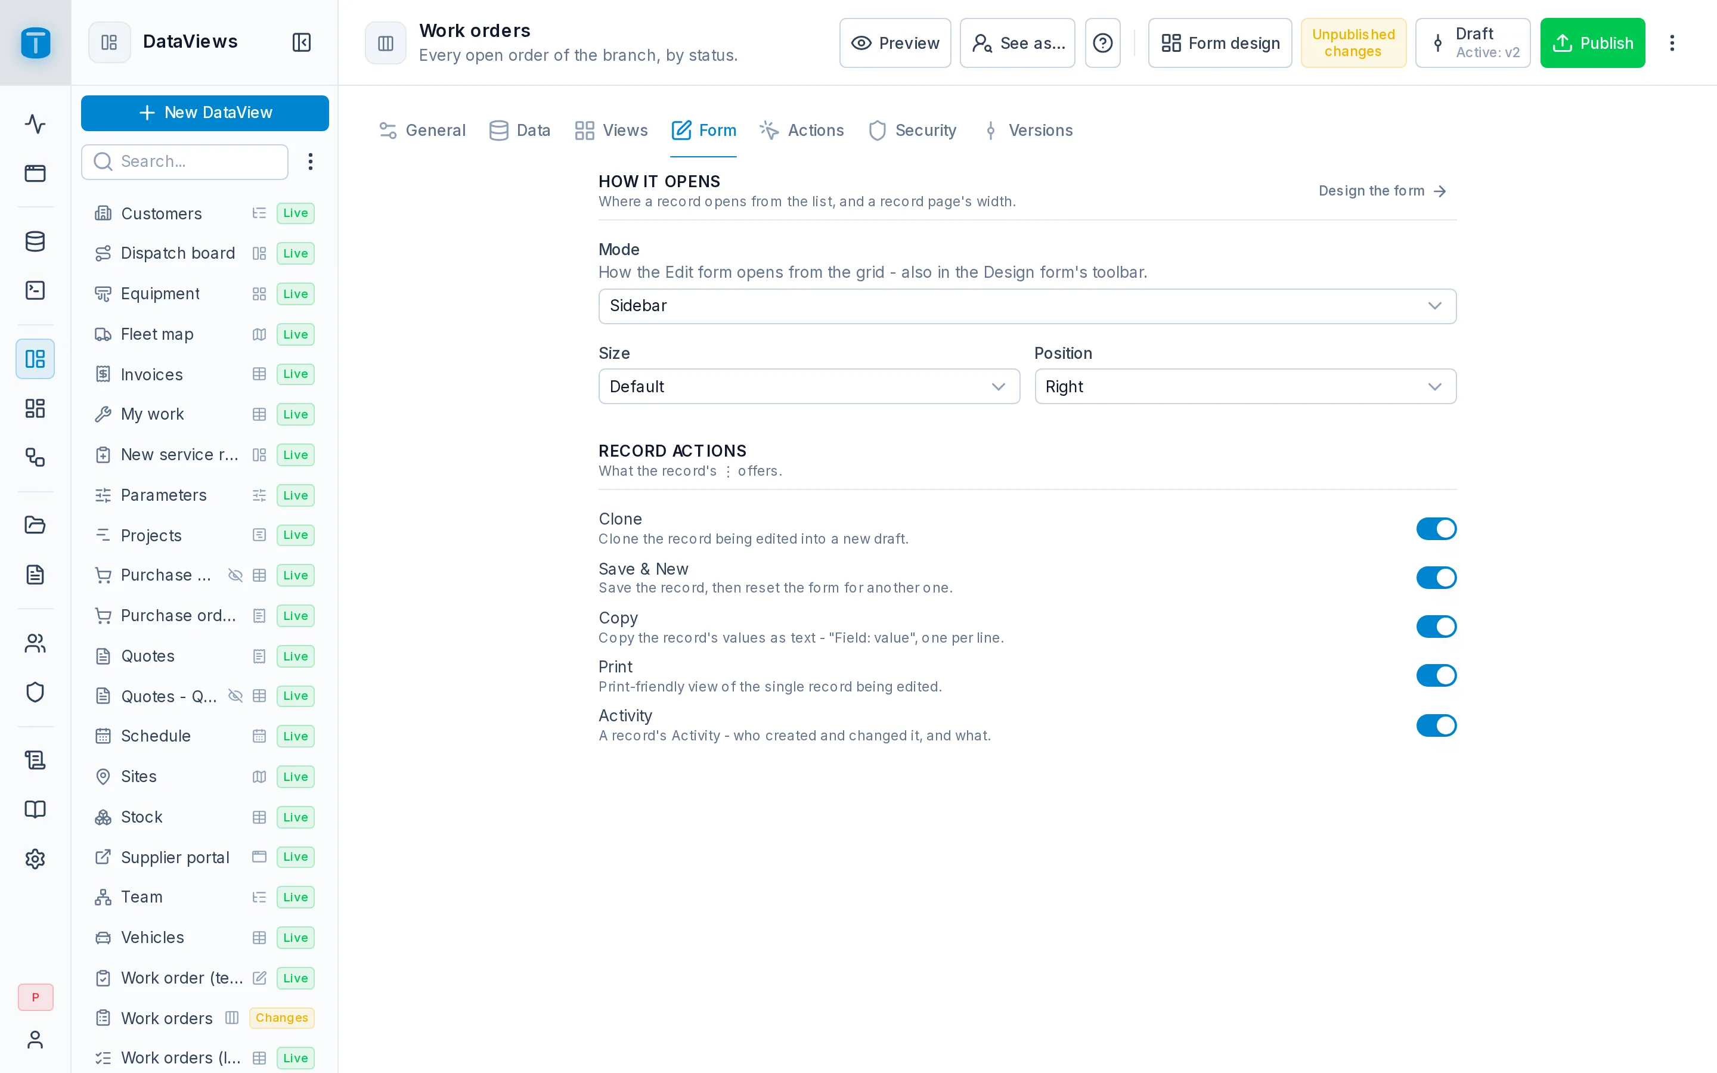Open the Form design button
This screenshot has width=1717, height=1073.
pos(1220,44)
